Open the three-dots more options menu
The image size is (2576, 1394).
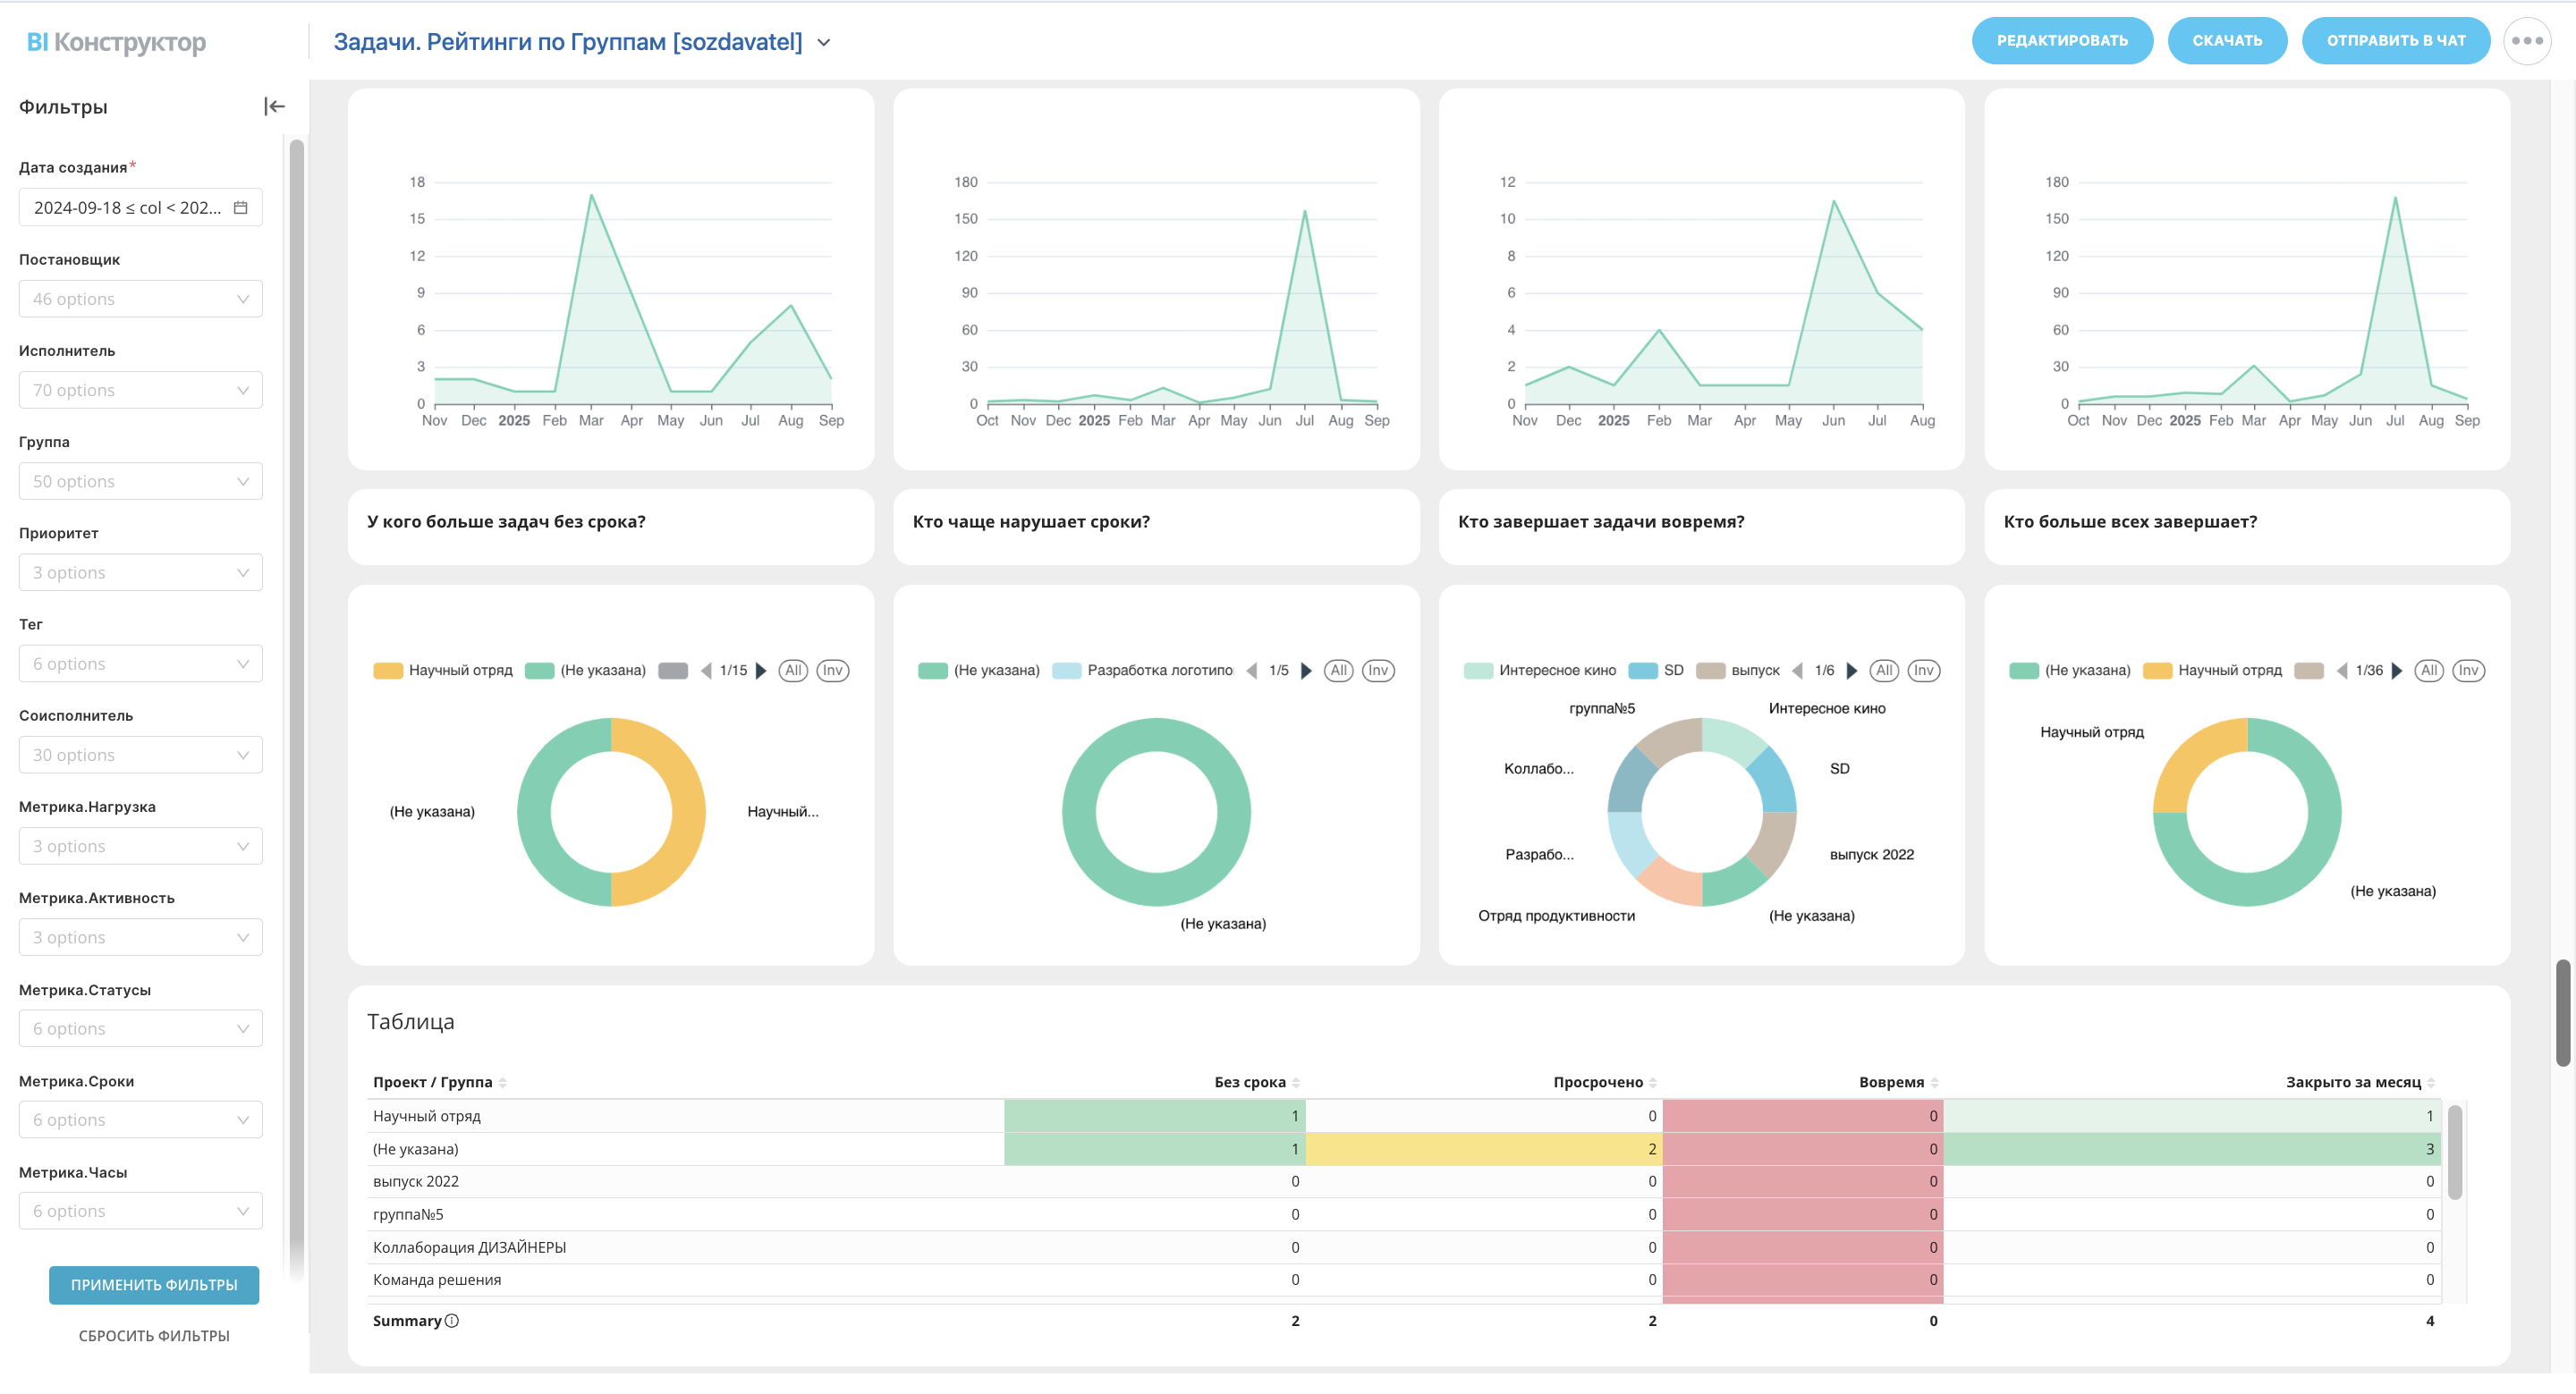[2526, 41]
